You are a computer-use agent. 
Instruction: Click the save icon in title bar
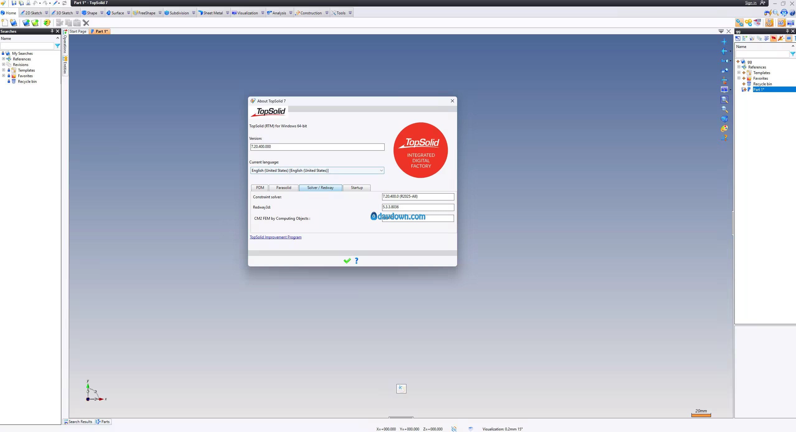tap(14, 3)
